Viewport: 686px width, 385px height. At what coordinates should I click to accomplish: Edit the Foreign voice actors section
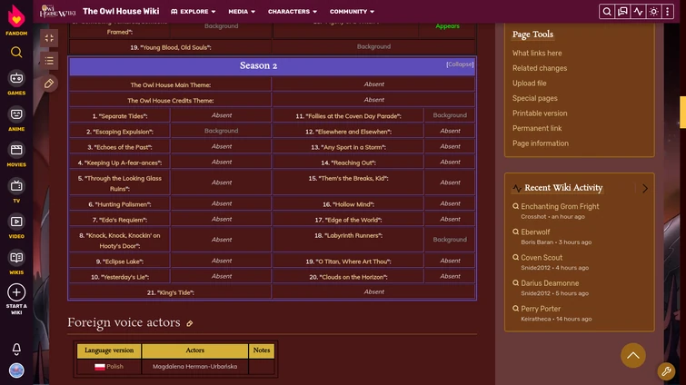pyautogui.click(x=189, y=323)
